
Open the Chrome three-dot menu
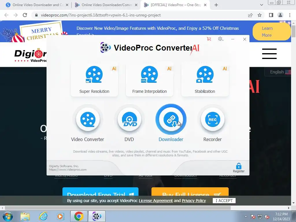pos(290,15)
